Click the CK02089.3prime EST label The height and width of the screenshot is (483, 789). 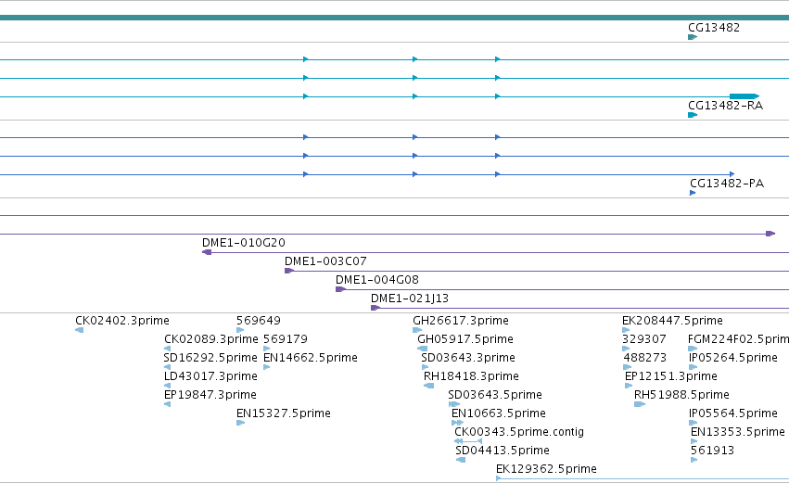pos(210,339)
